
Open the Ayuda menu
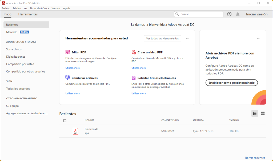click(x=67, y=8)
